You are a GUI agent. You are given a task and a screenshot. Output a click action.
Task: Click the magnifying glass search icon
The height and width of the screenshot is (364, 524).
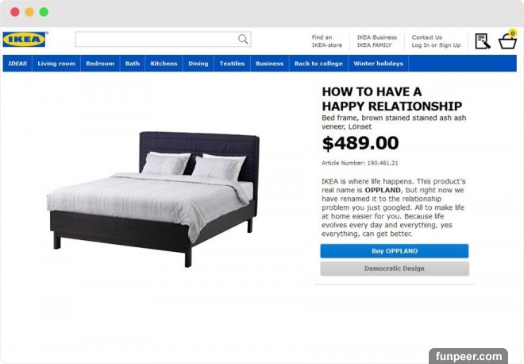click(x=243, y=39)
